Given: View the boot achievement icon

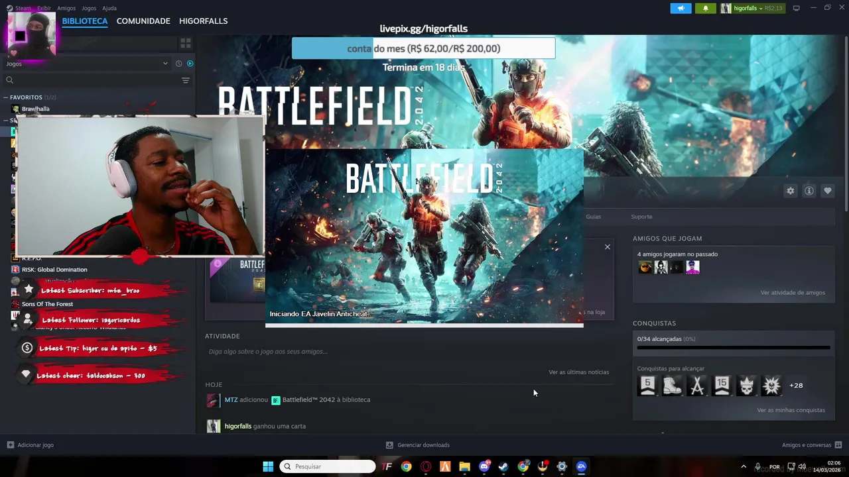Looking at the screenshot, I should (672, 386).
